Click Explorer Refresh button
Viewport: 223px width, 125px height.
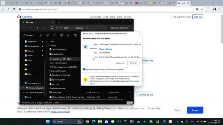click(45, 28)
